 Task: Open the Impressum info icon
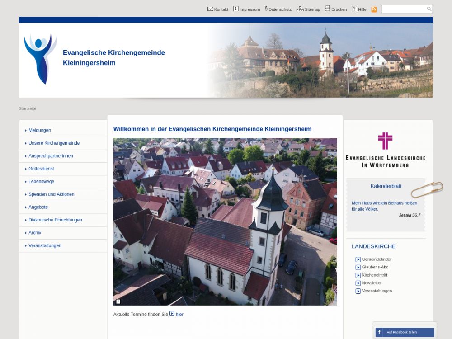coord(235,9)
